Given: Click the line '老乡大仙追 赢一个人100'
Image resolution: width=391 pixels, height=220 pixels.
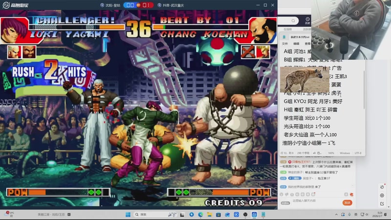Looking at the screenshot, I should pos(310,135).
